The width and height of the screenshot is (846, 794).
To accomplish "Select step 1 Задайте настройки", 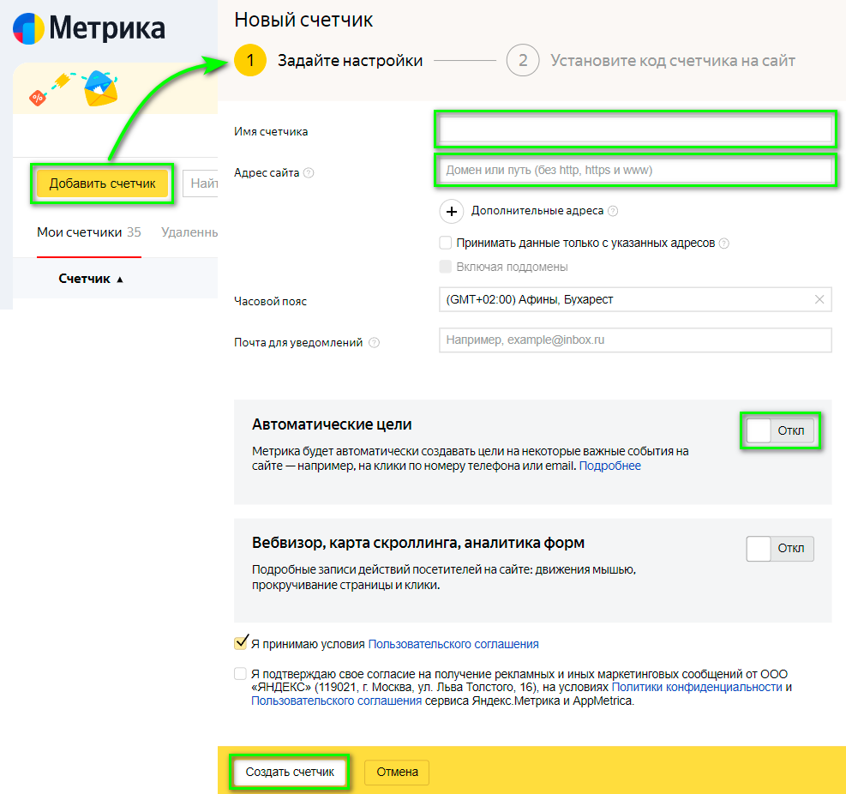I will pos(328,61).
